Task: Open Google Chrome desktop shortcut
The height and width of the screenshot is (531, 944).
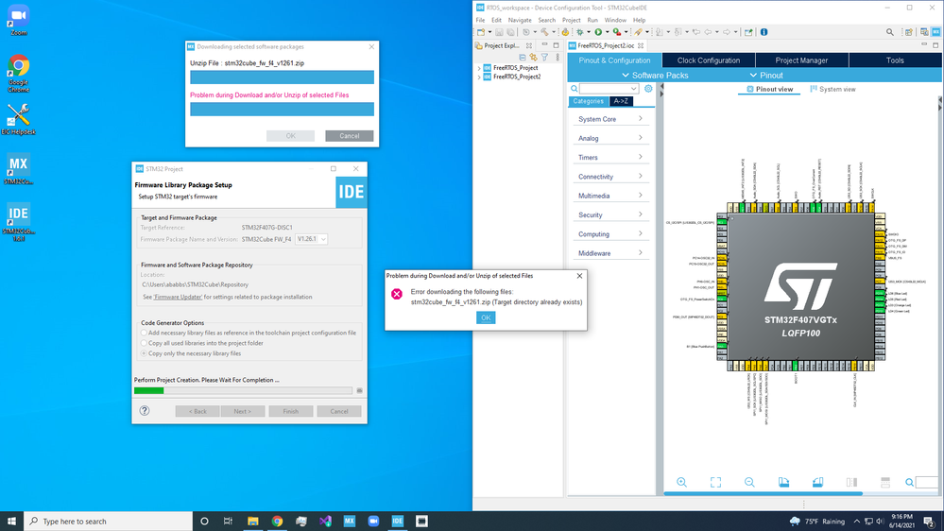Action: pos(18,74)
